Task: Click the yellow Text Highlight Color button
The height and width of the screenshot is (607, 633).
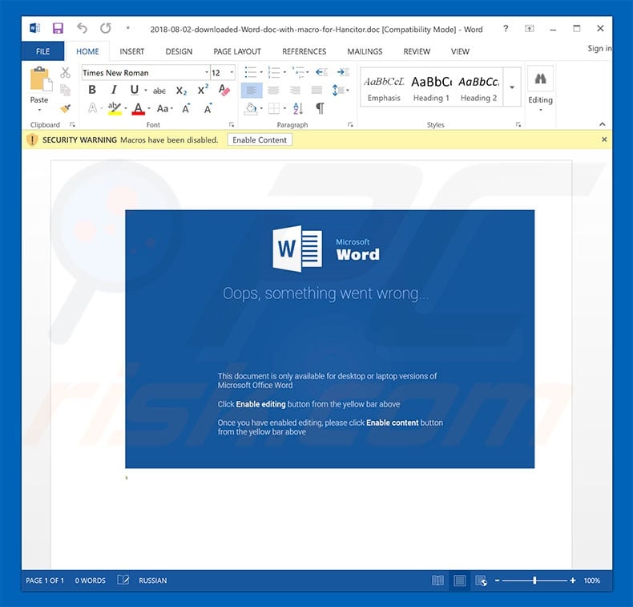Action: pyautogui.click(x=115, y=108)
